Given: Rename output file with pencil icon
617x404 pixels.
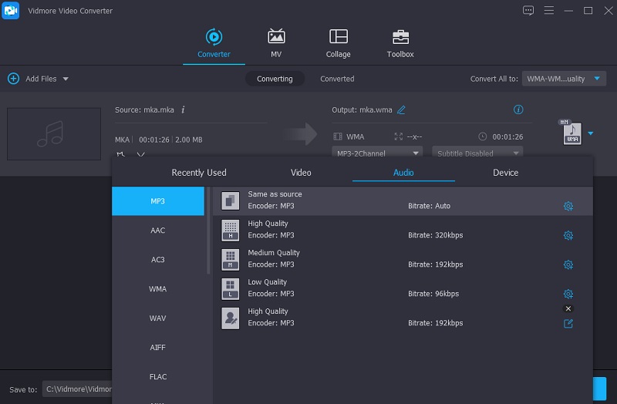Looking at the screenshot, I should coord(401,110).
